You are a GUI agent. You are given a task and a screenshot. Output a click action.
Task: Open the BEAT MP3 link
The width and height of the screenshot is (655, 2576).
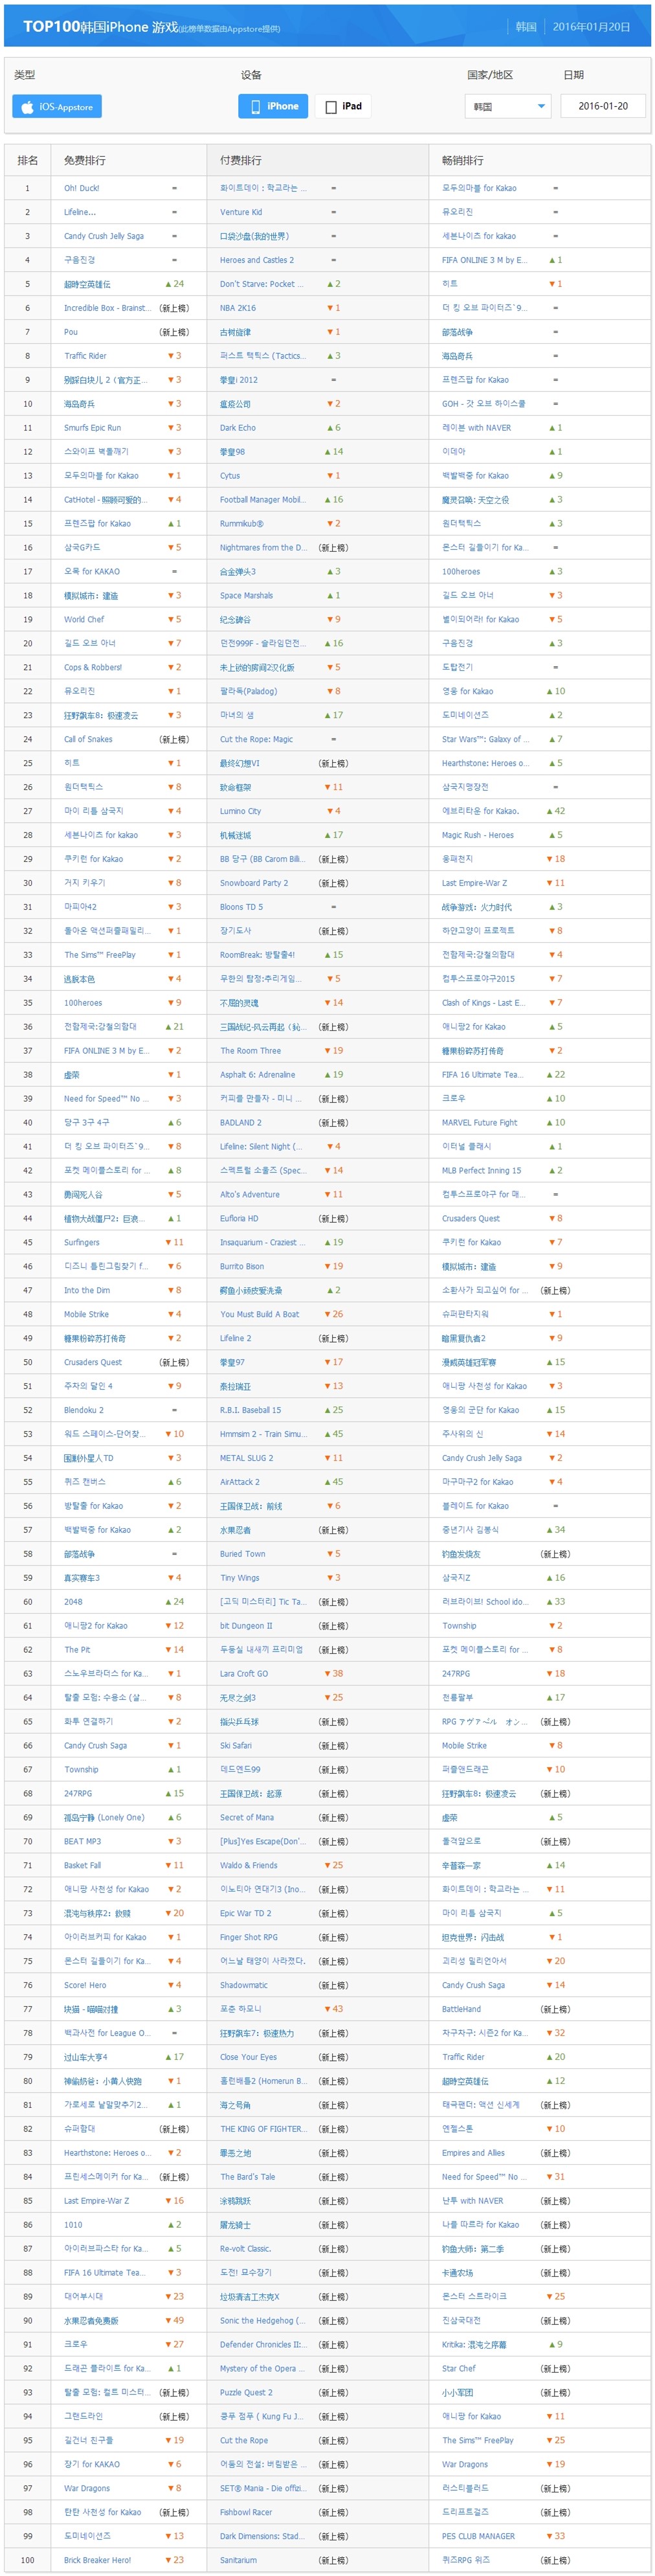tap(83, 1842)
